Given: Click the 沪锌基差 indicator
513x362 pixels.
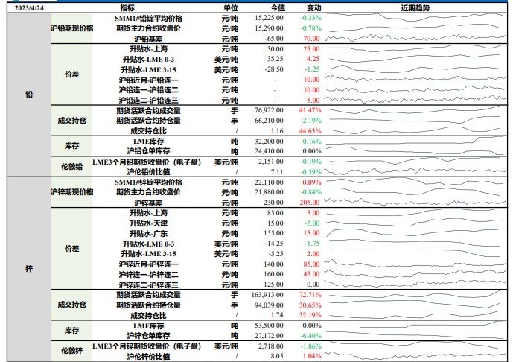Looking at the screenshot, I should [148, 203].
